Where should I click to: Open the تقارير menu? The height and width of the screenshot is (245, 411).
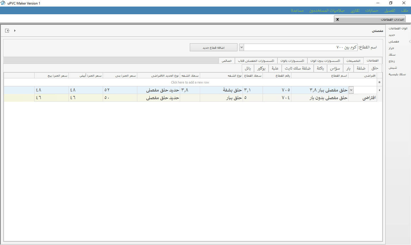355,11
